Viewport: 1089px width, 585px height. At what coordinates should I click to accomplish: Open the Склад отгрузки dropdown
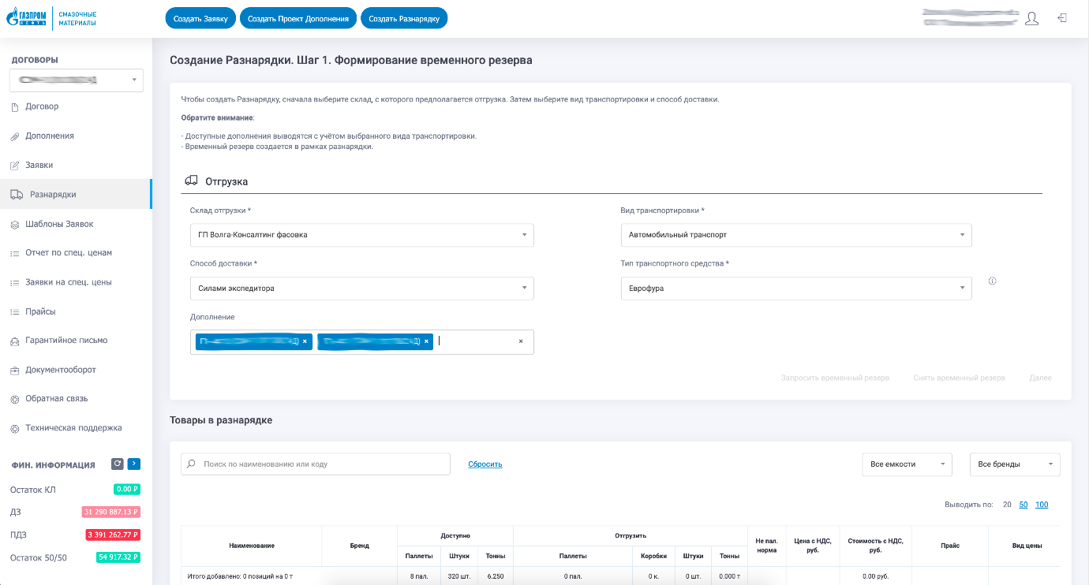click(x=362, y=235)
